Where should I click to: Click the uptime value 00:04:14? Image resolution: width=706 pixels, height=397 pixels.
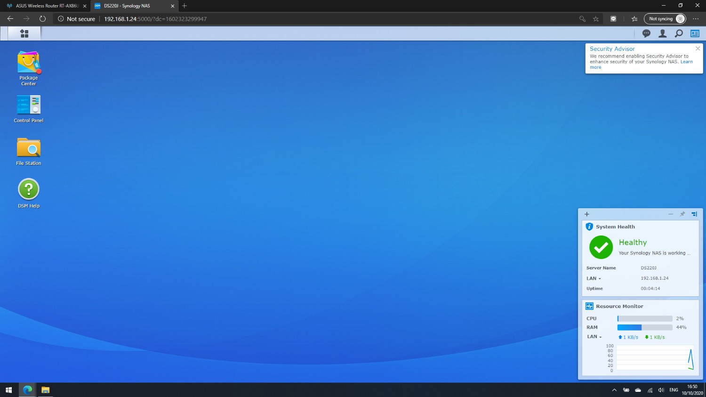[650, 289]
